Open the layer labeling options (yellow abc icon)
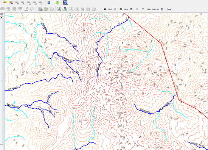The image size is (208, 150). click(x=5, y=2)
